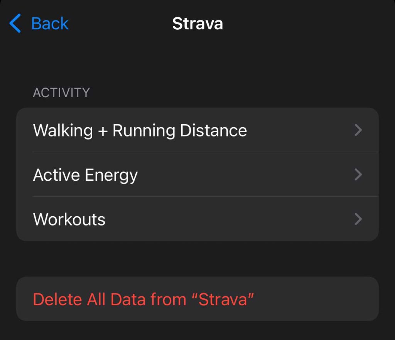395x340 pixels.
Task: Expand the Walking + Running Distance chevron
Action: tap(358, 130)
